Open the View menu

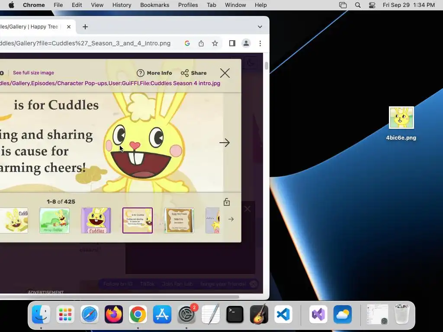click(97, 5)
